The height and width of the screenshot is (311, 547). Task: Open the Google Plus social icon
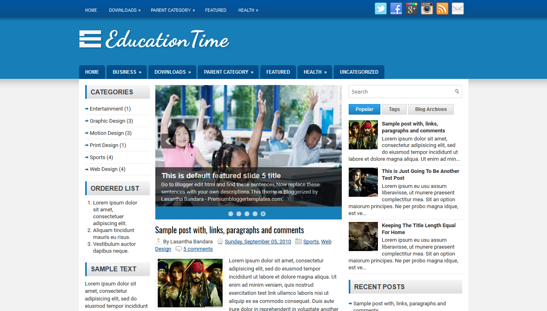[x=412, y=9]
